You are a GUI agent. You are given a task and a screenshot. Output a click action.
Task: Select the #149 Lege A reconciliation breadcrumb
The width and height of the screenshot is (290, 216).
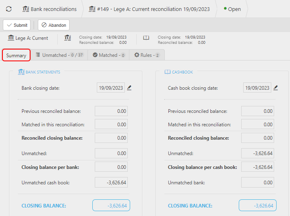150,9
